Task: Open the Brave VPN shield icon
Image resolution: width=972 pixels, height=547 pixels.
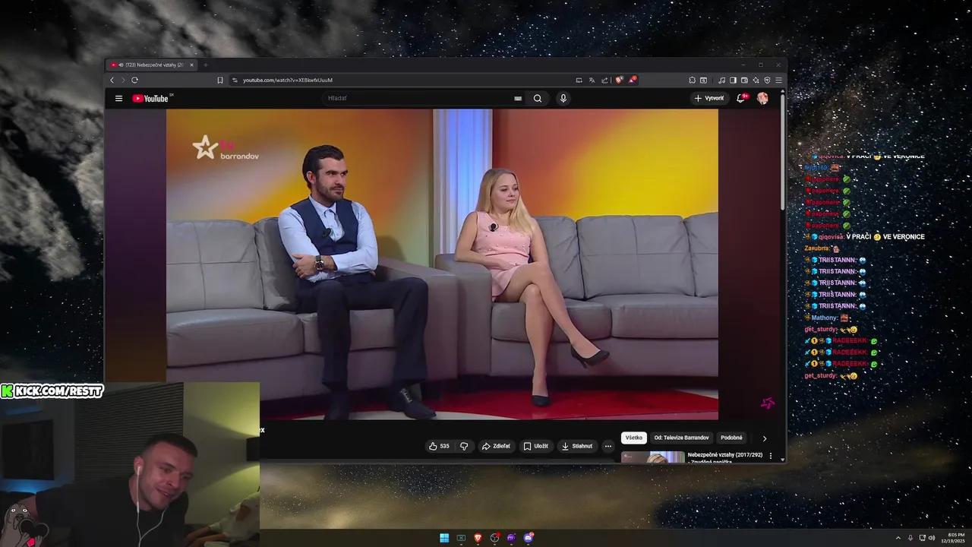Action: pos(767,80)
